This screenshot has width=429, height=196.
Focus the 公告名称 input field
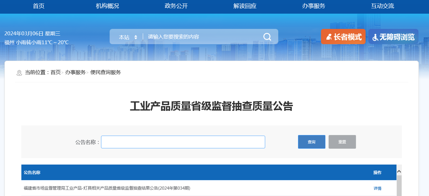tap(183, 142)
